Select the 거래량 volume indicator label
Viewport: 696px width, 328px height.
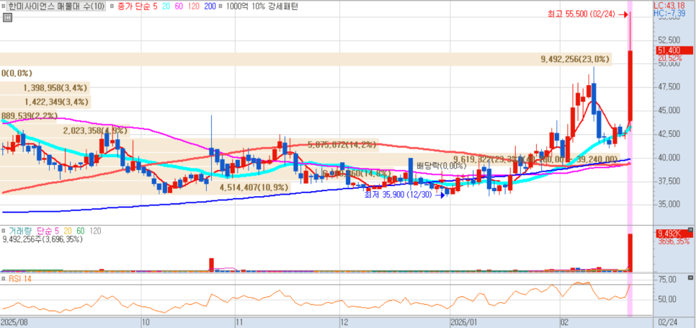(x=19, y=231)
